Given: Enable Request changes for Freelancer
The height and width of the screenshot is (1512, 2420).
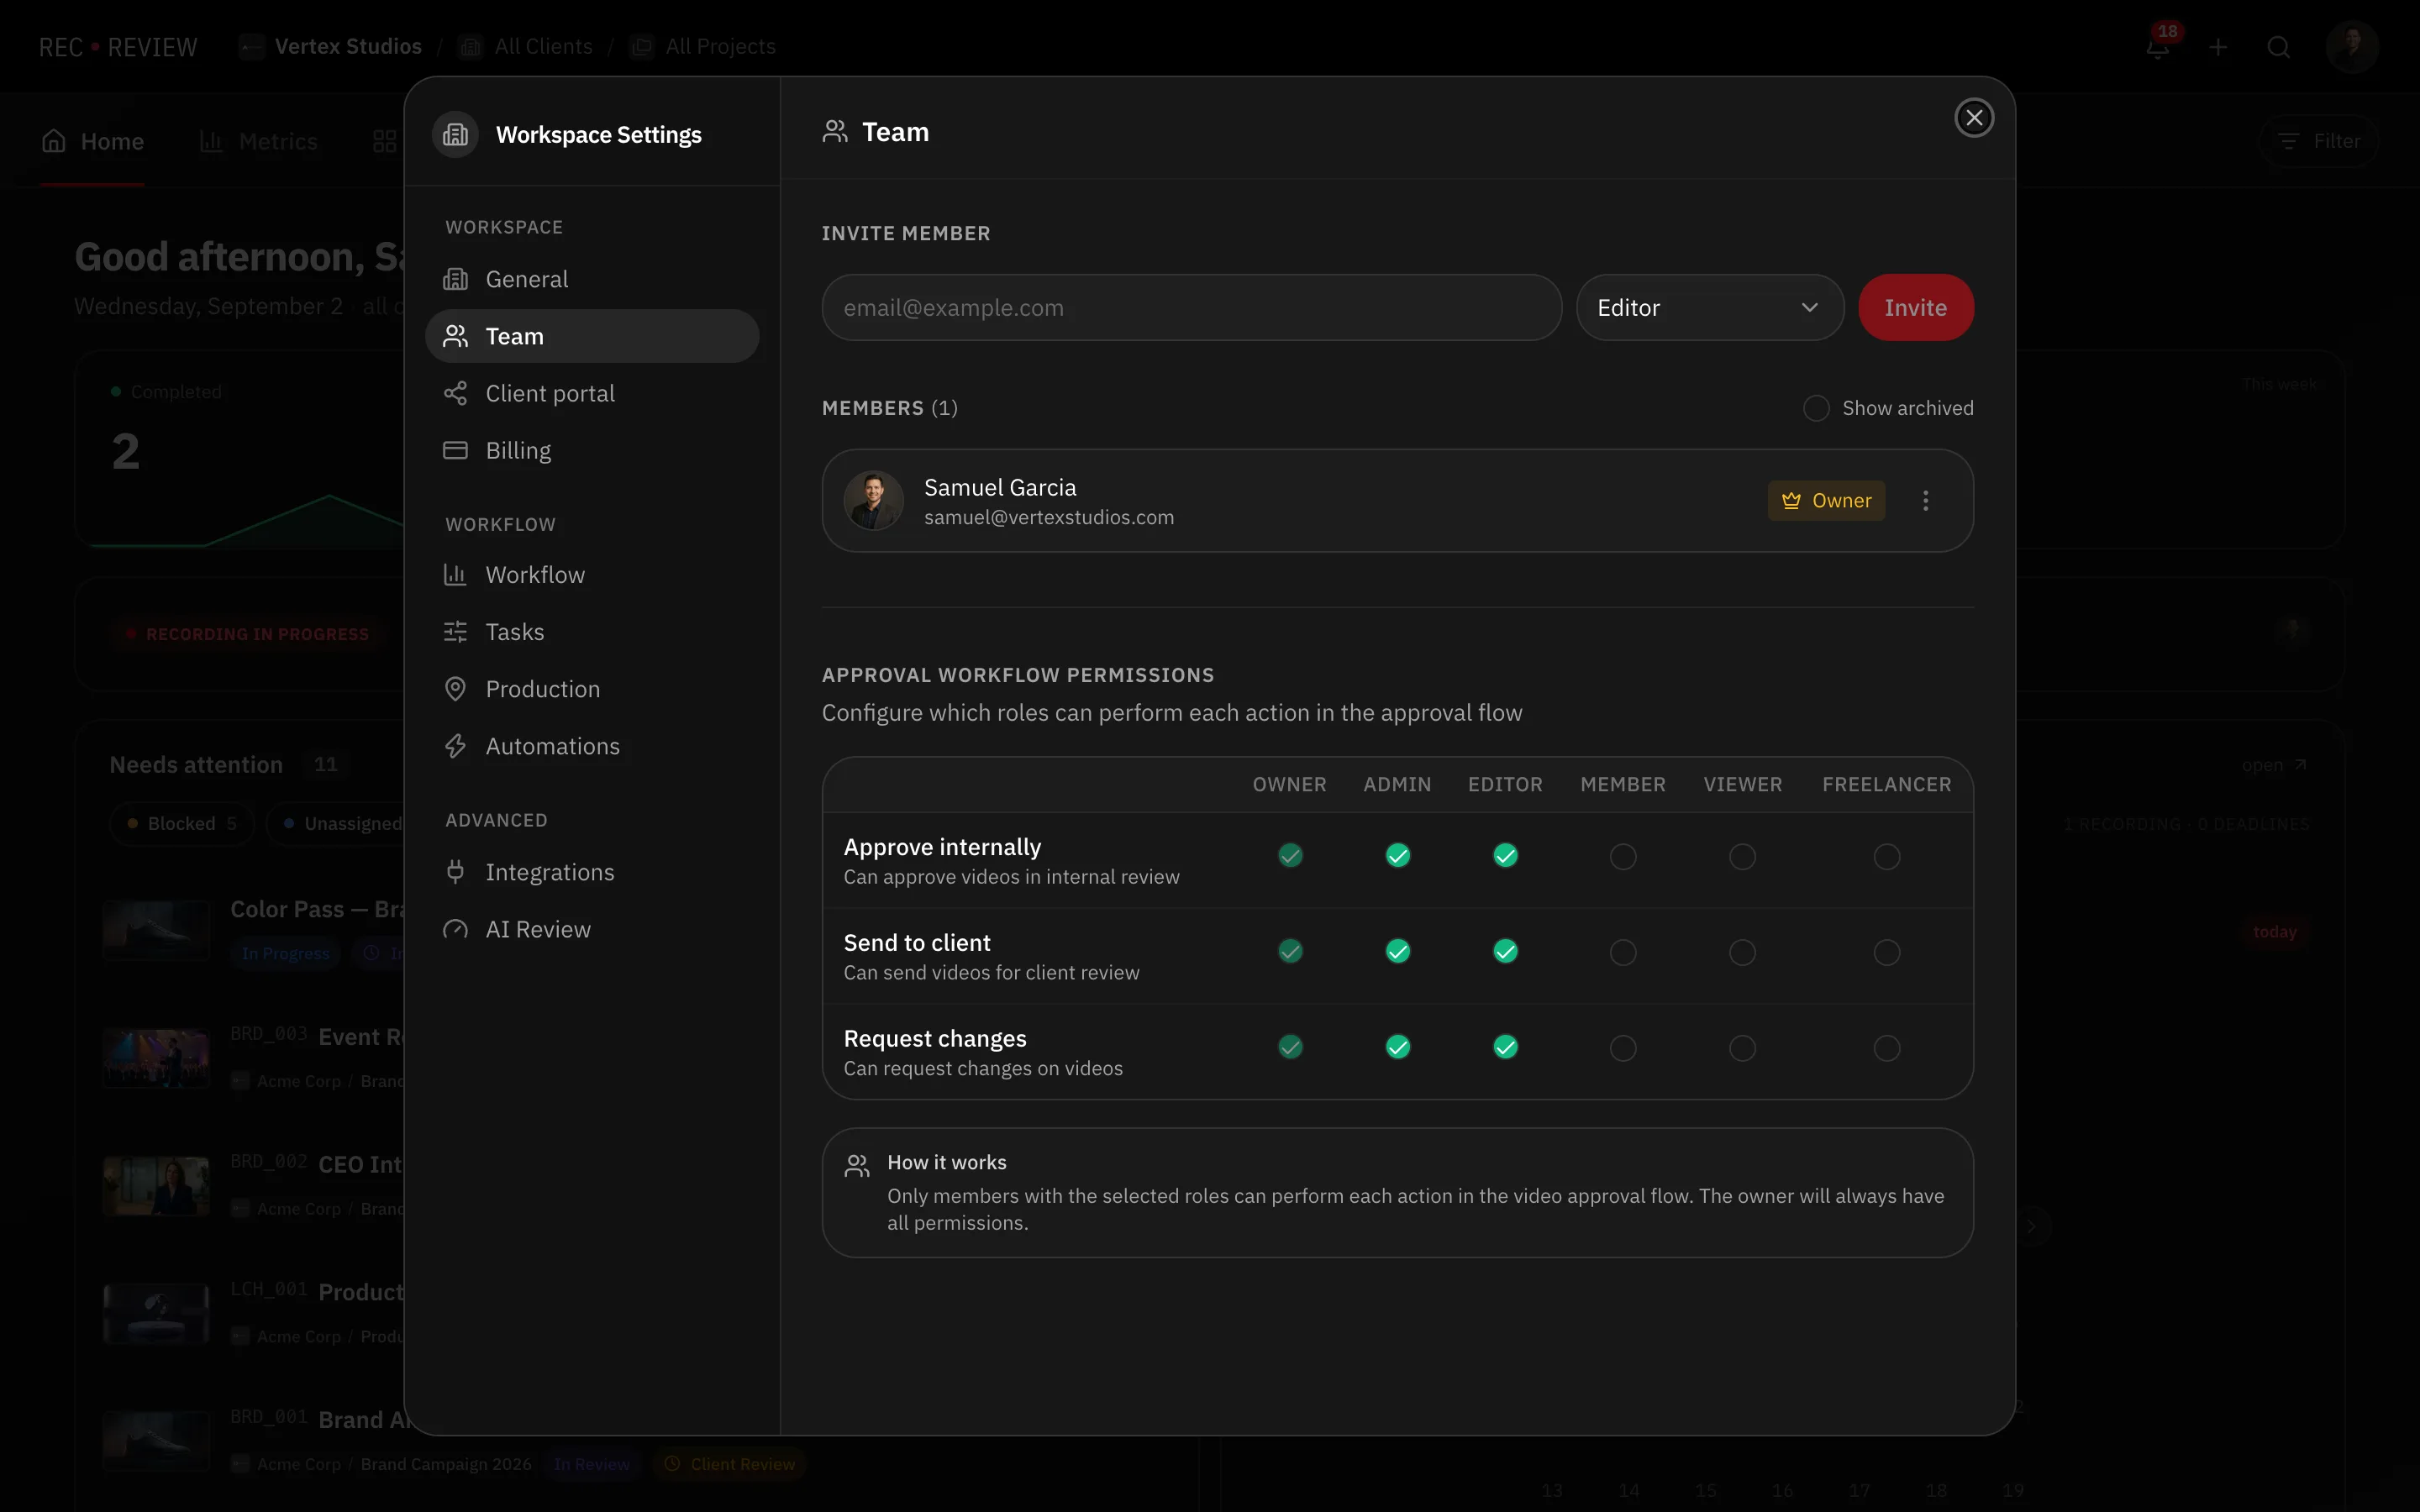Looking at the screenshot, I should click(1886, 1049).
